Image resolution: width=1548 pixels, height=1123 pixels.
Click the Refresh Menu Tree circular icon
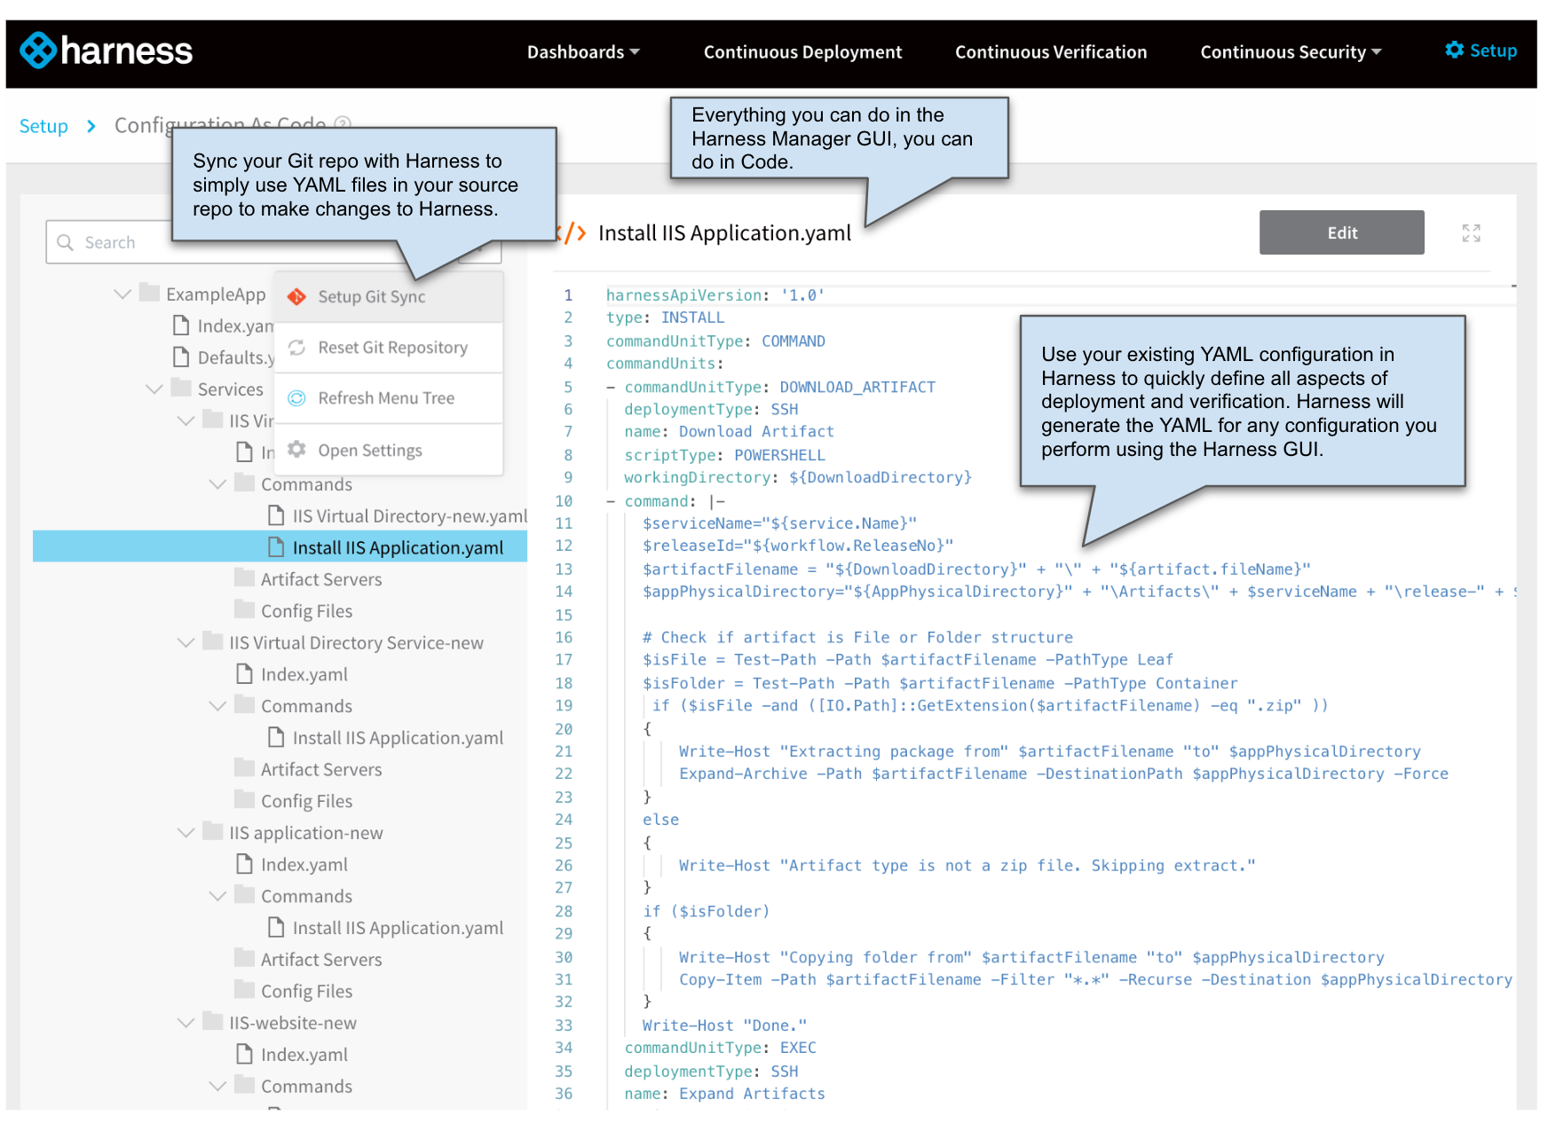(297, 397)
